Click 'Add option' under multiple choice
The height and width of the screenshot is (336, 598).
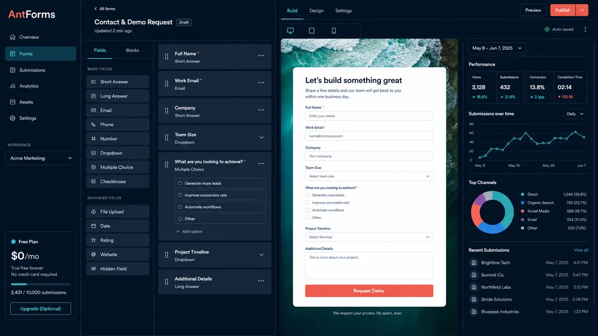(189, 231)
